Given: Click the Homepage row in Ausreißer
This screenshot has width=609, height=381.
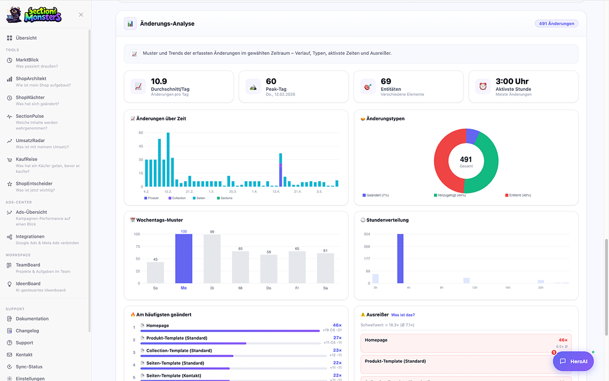Looking at the screenshot, I should tap(466, 343).
